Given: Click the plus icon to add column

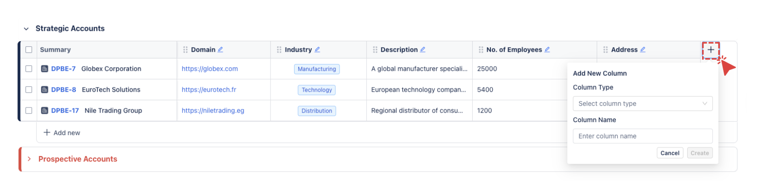Looking at the screenshot, I should coord(710,50).
